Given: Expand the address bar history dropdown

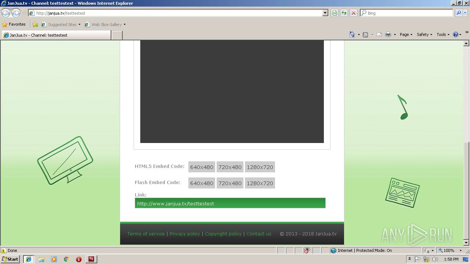Looking at the screenshot, I should coord(325,13).
